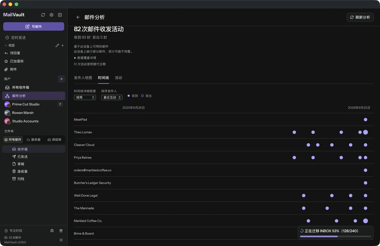Edit views with the pencil icon
Screen dimensions: 380x246
[57, 45]
